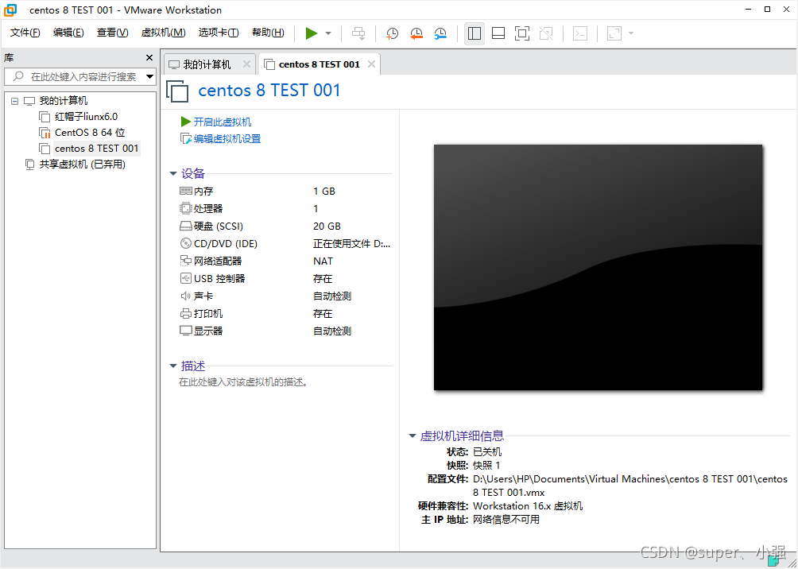This screenshot has width=798, height=569.
Task: Click the Send Ctrl+Alt+Del icon
Action: click(x=359, y=33)
